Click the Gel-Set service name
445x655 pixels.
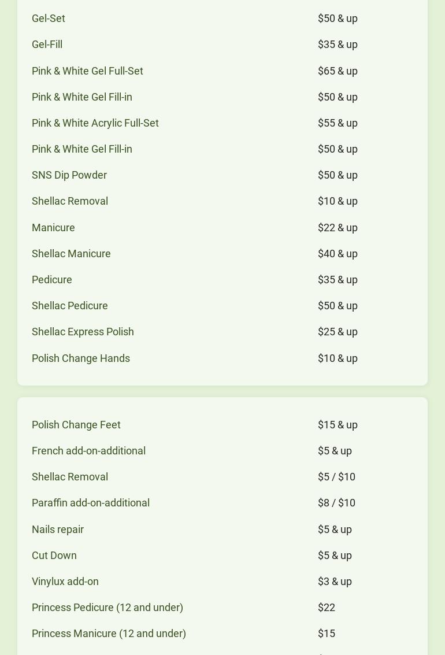click(x=49, y=18)
